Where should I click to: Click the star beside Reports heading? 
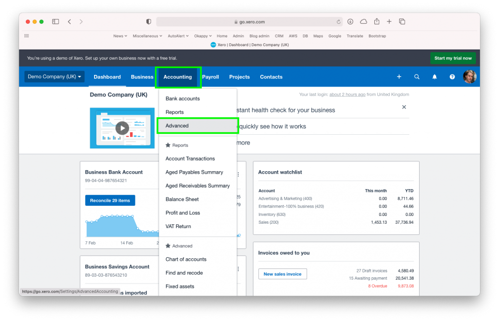click(x=168, y=145)
